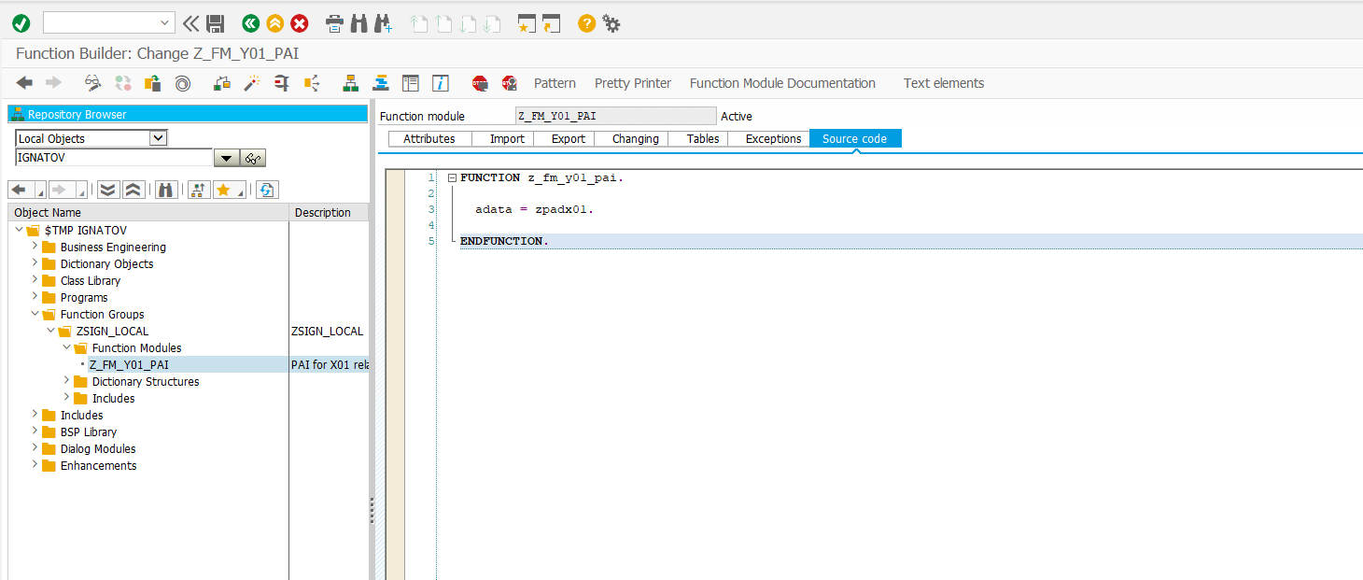Click the Set/Delete Session Breakpoint stop icon
The height and width of the screenshot is (580, 1363).
[x=480, y=83]
